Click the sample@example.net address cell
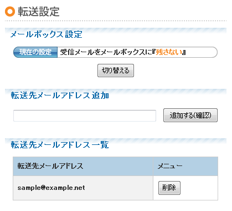The image size is (232, 211). pos(83,188)
